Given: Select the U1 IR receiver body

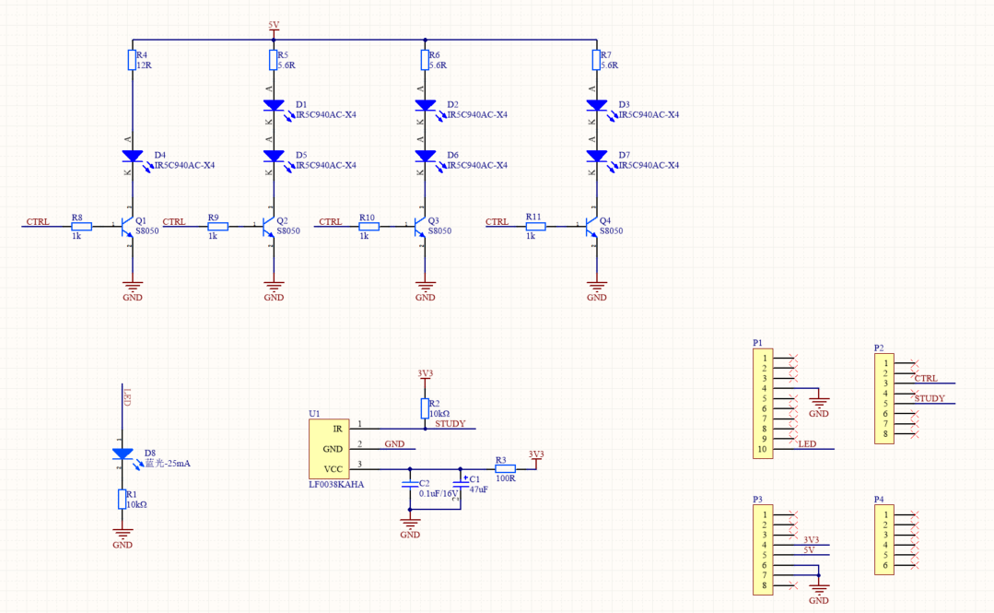Looking at the screenshot, I should click(328, 449).
